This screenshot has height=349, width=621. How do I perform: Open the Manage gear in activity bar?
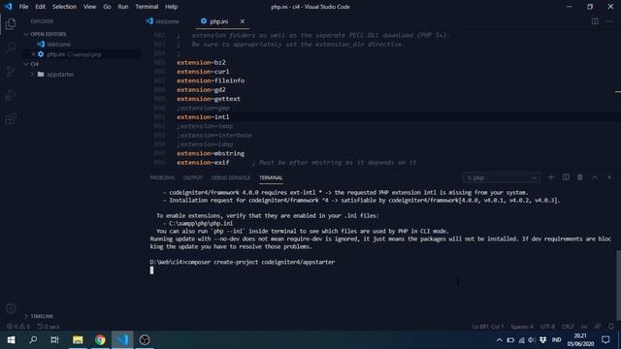coord(11,308)
